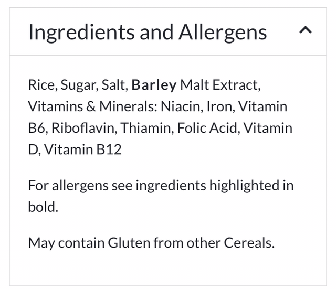
Task: Click the Vitamins & Minerals label
Action: click(91, 106)
